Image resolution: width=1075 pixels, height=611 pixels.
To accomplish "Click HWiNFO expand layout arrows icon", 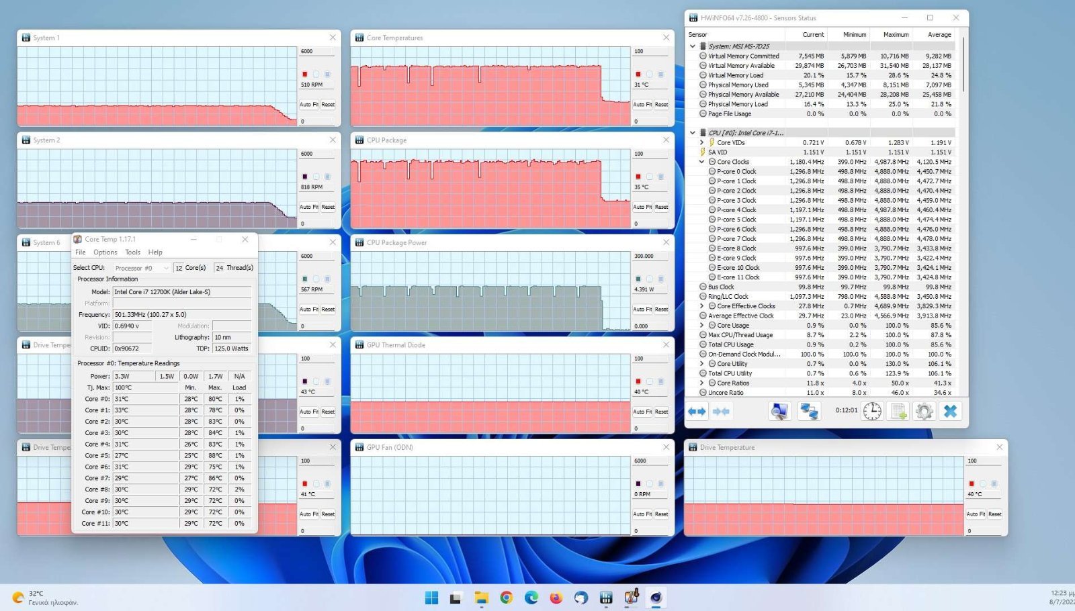I will click(x=697, y=411).
